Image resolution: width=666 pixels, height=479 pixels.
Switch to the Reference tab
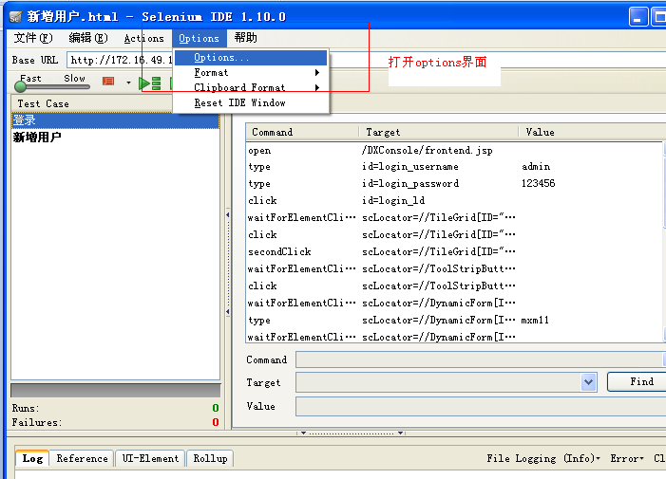point(82,458)
